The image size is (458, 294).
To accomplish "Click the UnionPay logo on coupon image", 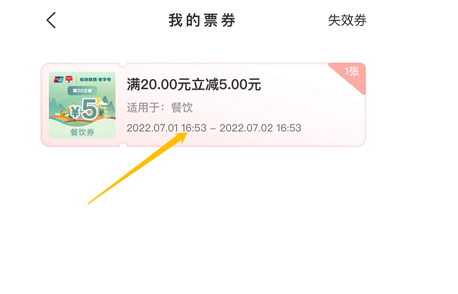I will point(59,79).
